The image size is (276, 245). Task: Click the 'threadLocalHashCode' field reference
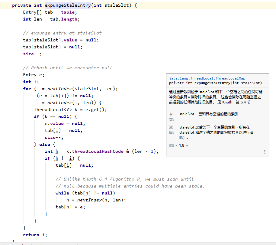[98, 152]
